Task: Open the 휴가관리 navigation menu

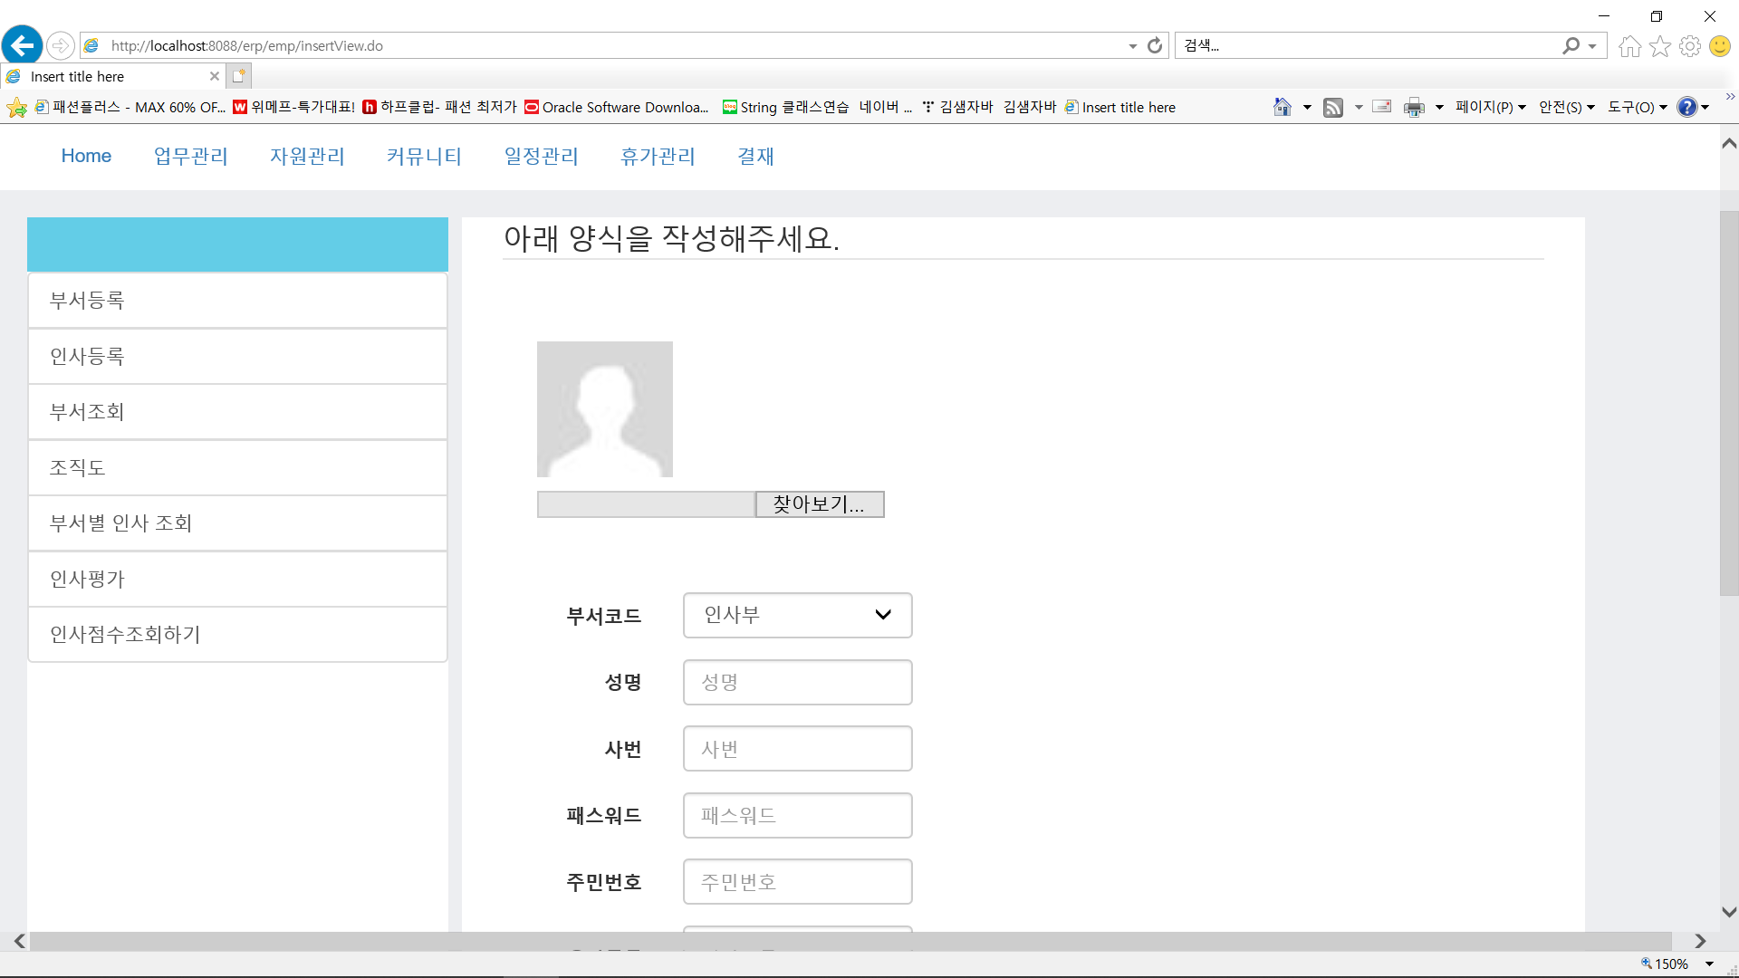Action: [658, 156]
